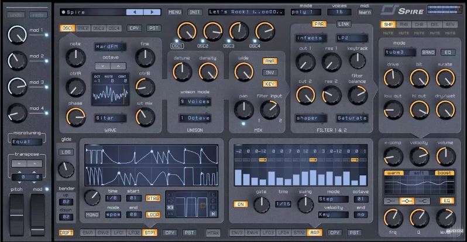Click the pitch wheel

pyautogui.click(x=16, y=214)
